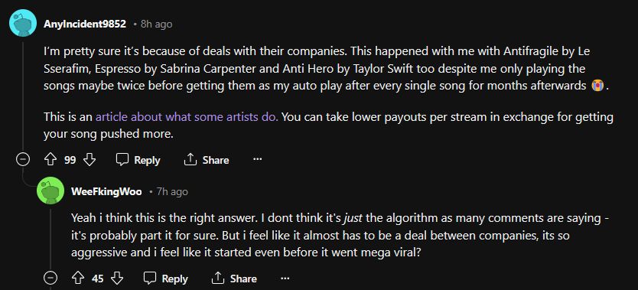This screenshot has height=290, width=638.
Task: Share WeeFkingWoo's reply
Action: tap(234, 279)
